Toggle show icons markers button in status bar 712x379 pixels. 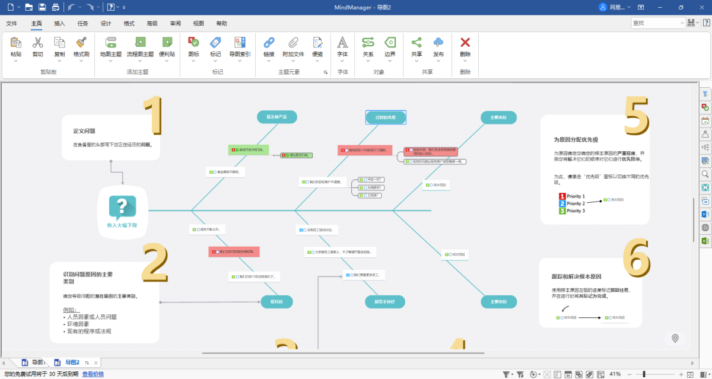tap(578, 374)
